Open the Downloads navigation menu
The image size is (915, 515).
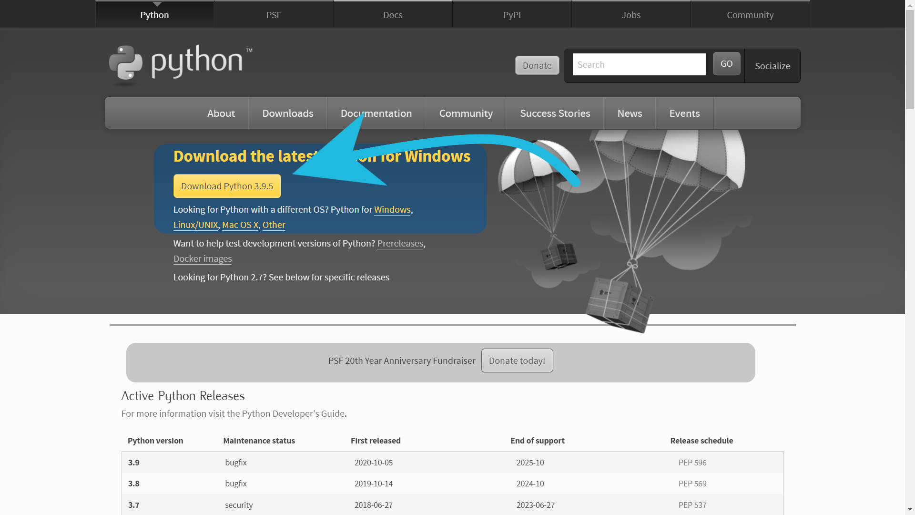click(287, 113)
